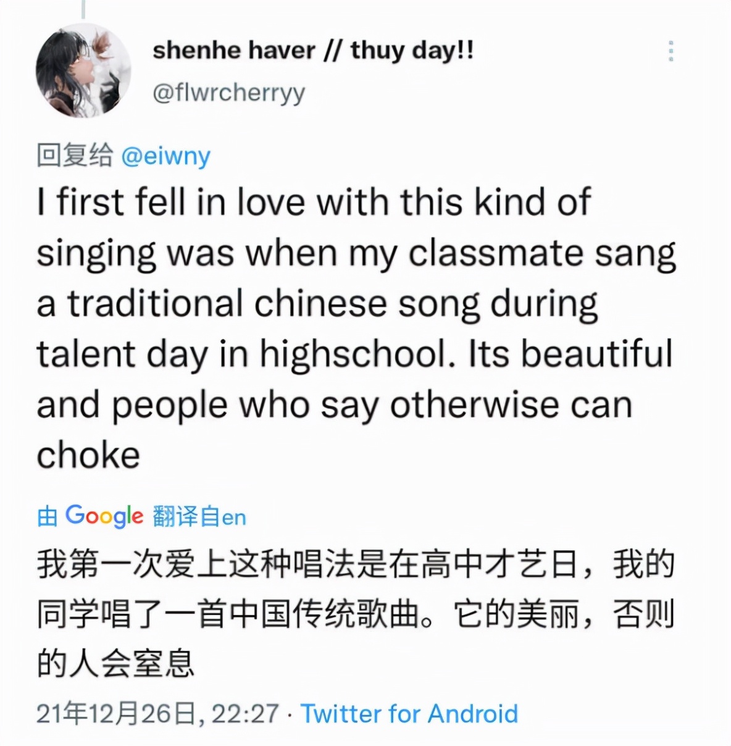The image size is (731, 746).
Task: Click "同学唱了一首中国传统歌曲" translated line
Action: (x=235, y=614)
